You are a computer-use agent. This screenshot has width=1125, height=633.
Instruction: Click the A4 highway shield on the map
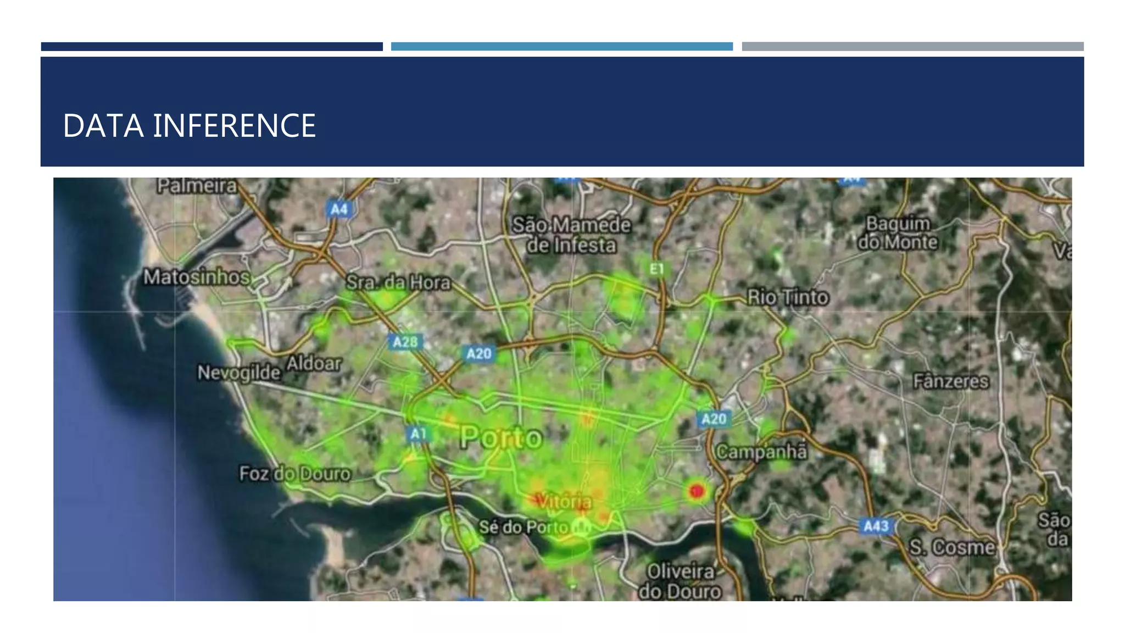[x=339, y=209]
